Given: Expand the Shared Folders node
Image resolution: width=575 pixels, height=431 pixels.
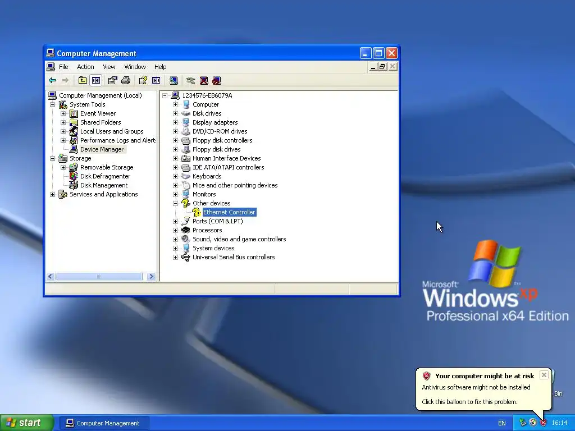Looking at the screenshot, I should pos(63,122).
